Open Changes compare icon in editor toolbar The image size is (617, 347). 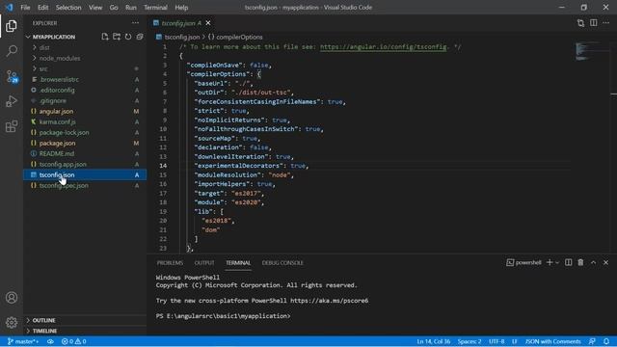click(580, 23)
